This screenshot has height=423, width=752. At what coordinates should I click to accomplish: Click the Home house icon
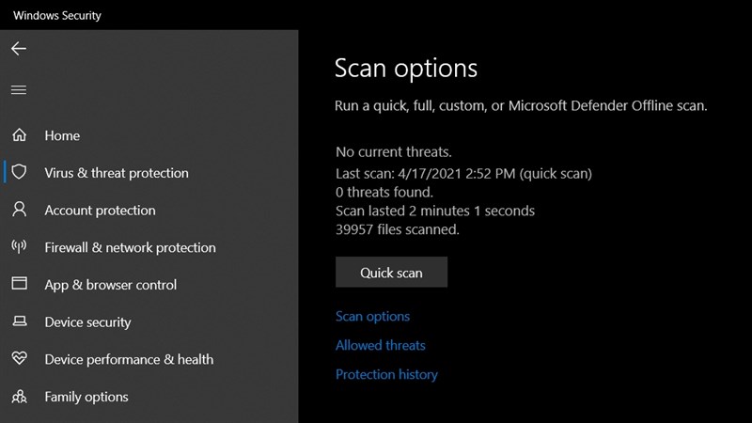(x=19, y=135)
